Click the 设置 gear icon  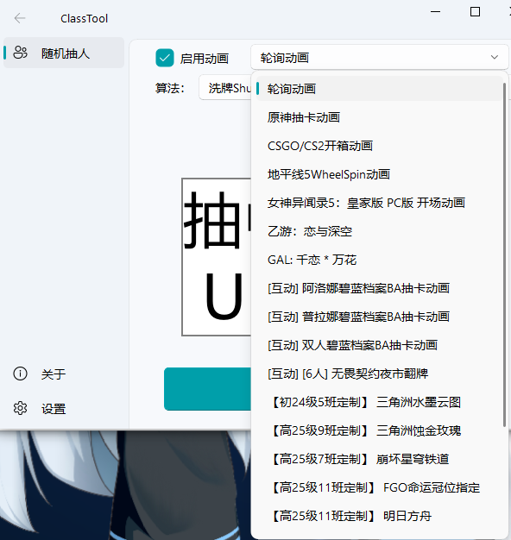point(20,408)
